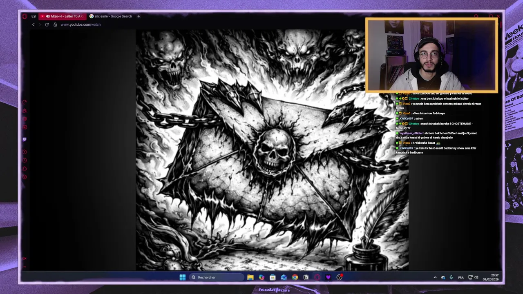Click chat message about kendrick v badbunny
Screen dimensions: 523x294
tap(436, 150)
